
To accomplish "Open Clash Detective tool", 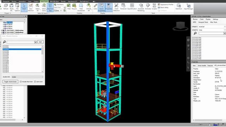I will pos(116,7).
